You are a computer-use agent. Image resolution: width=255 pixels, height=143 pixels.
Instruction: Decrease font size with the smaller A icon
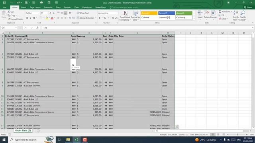[54, 13]
